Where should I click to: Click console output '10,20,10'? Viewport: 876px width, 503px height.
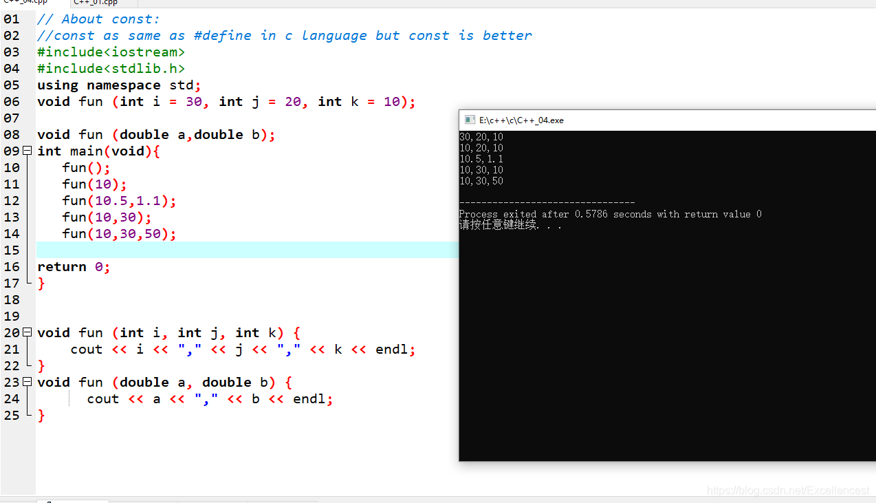coord(481,148)
